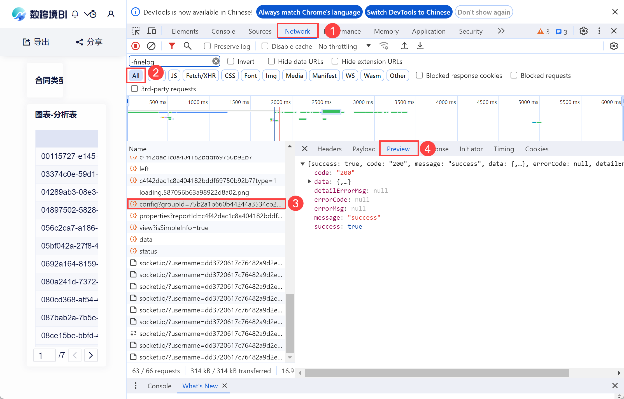Click Switch DevTools to Chinese button
624x399 pixels.
click(x=408, y=12)
